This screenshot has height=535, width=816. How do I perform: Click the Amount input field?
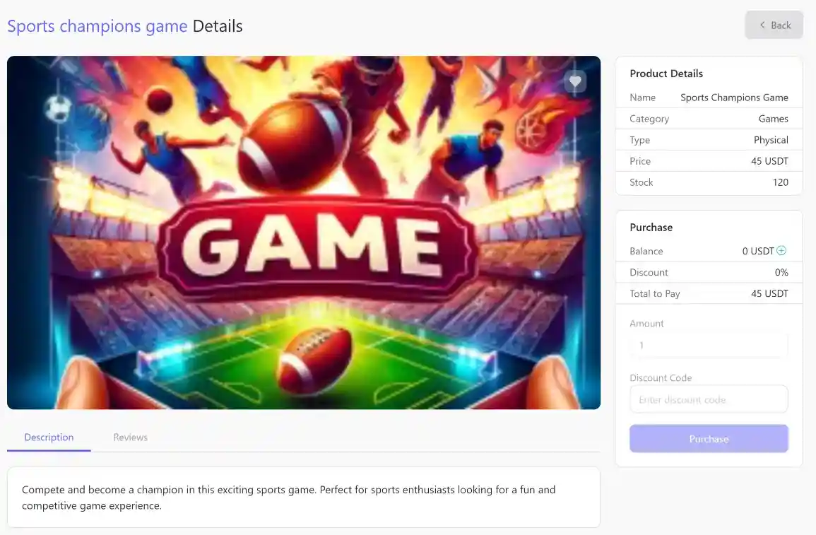pos(709,346)
